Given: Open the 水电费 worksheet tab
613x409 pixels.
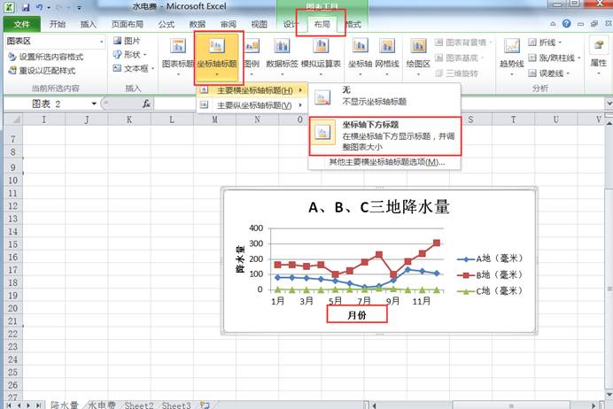Looking at the screenshot, I should tap(103, 404).
